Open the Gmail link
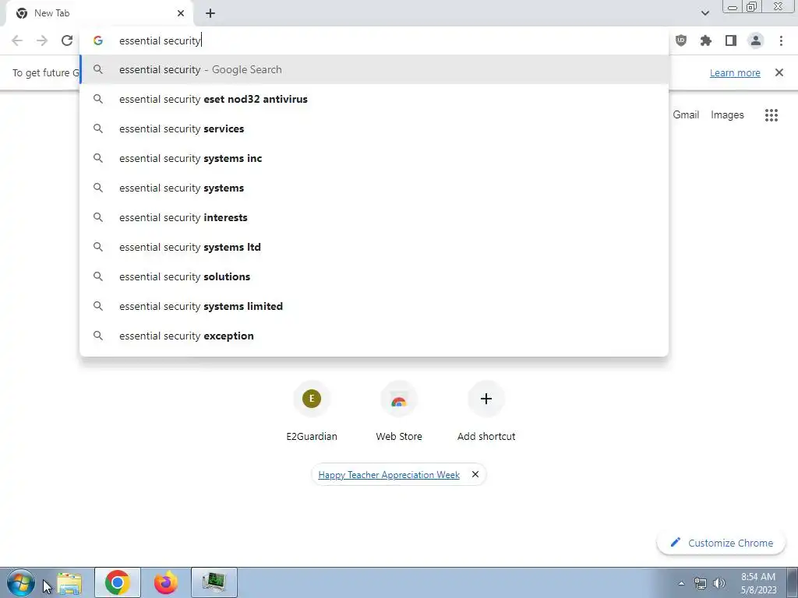The image size is (798, 598). point(686,115)
